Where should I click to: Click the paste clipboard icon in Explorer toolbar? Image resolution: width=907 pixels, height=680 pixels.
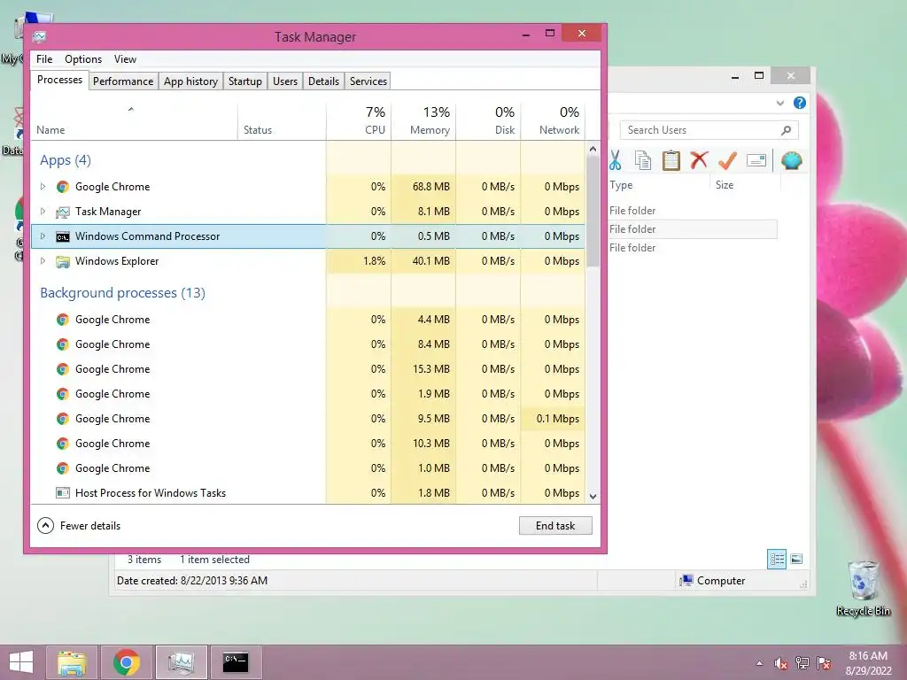pyautogui.click(x=671, y=160)
